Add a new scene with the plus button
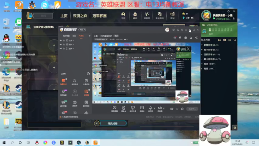The width and height of the screenshot is (259, 146). [x=90, y=36]
